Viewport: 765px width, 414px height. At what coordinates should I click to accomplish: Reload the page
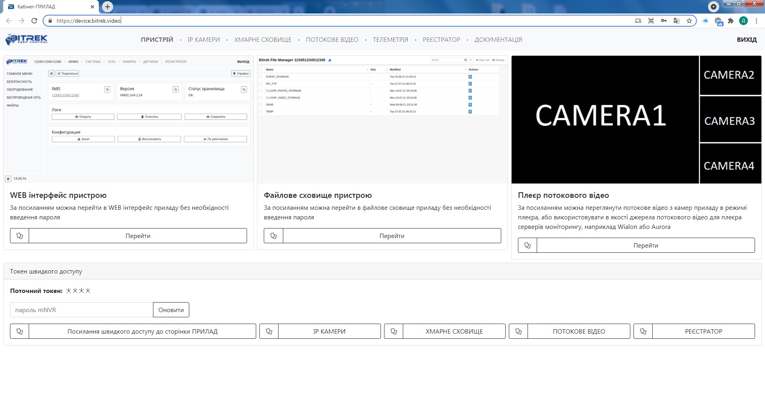pos(34,21)
